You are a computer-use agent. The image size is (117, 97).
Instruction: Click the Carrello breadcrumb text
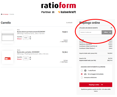(12, 14)
